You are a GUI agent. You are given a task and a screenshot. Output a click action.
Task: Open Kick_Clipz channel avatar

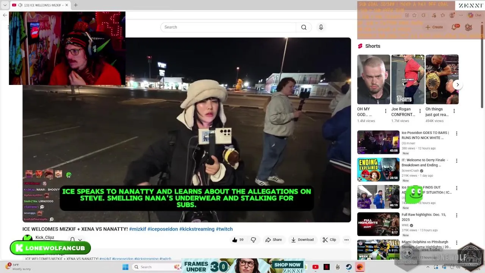coord(27,238)
